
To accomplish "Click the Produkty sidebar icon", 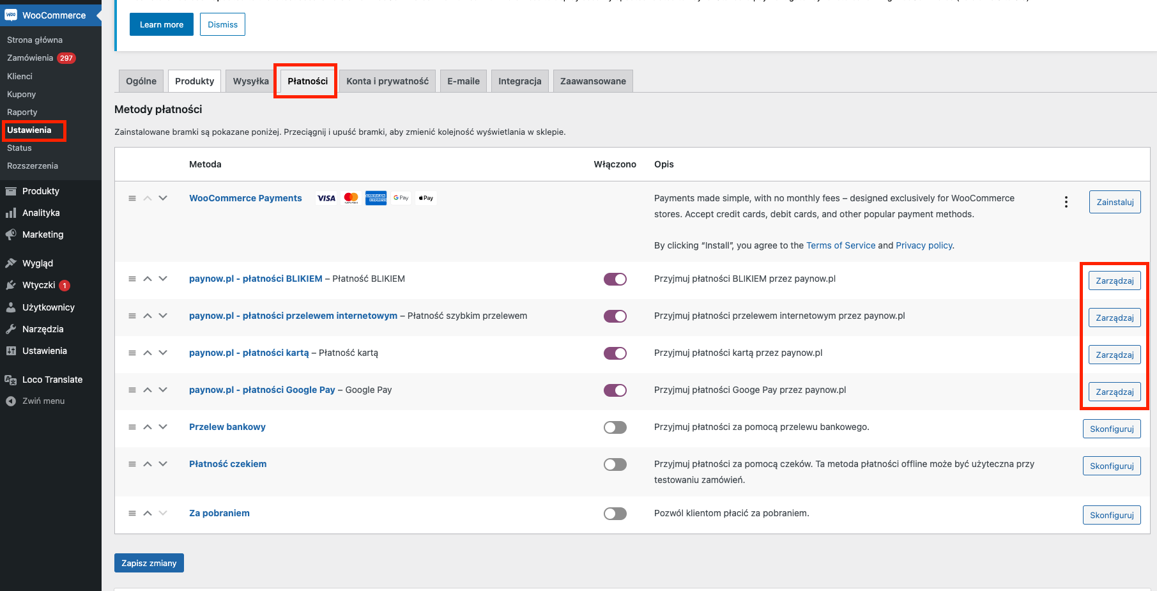I will 11,191.
